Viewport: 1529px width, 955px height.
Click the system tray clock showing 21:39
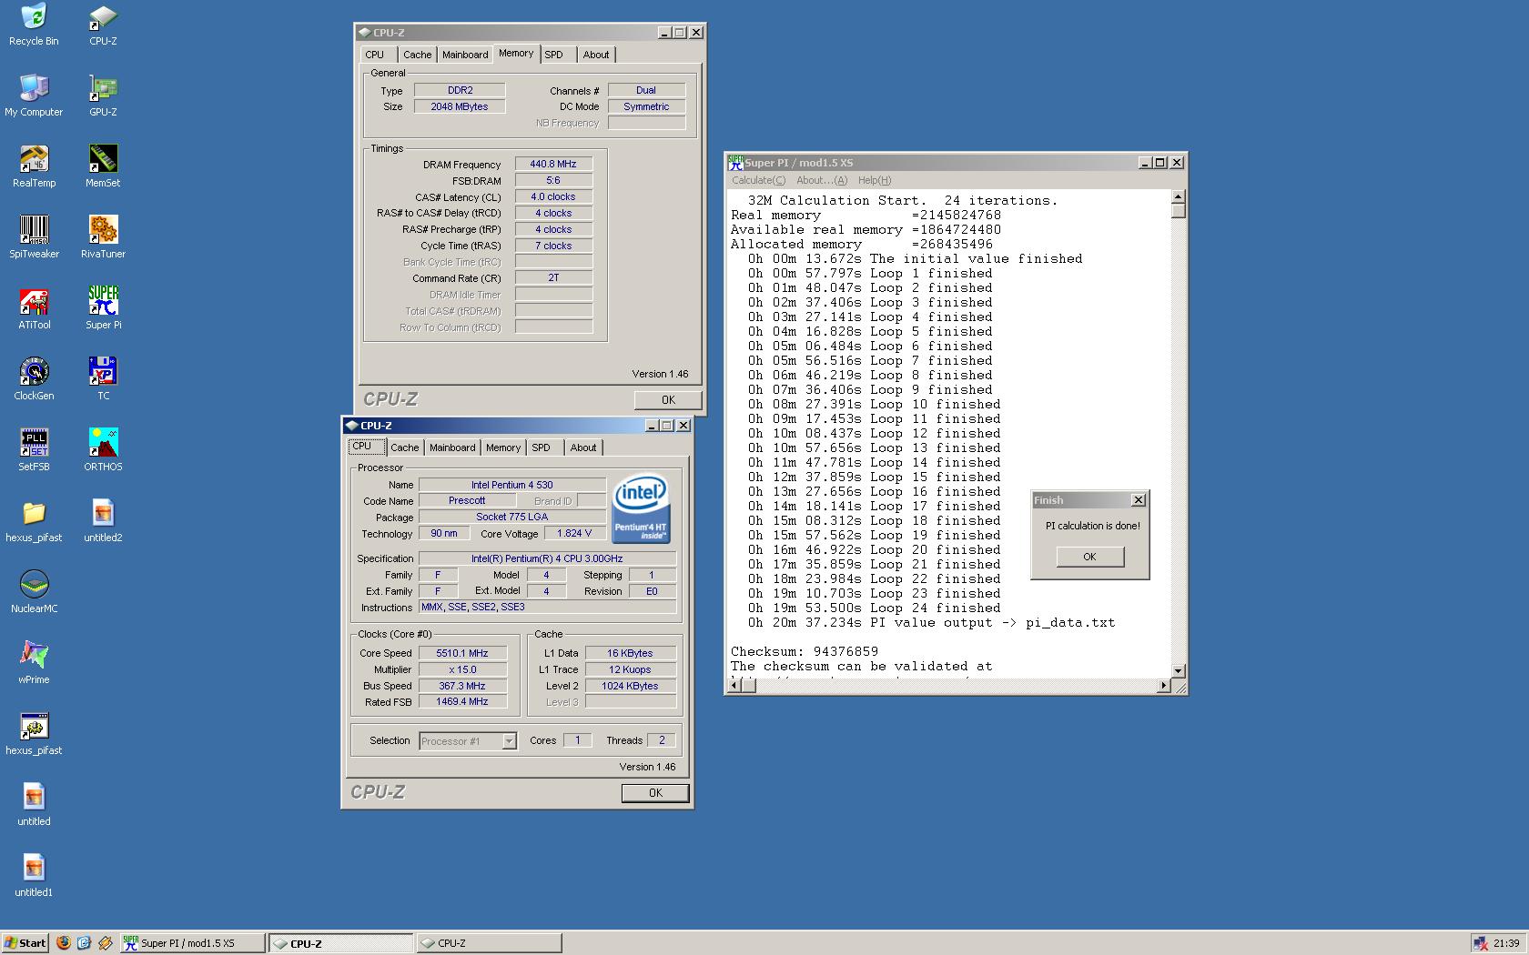click(x=1506, y=943)
